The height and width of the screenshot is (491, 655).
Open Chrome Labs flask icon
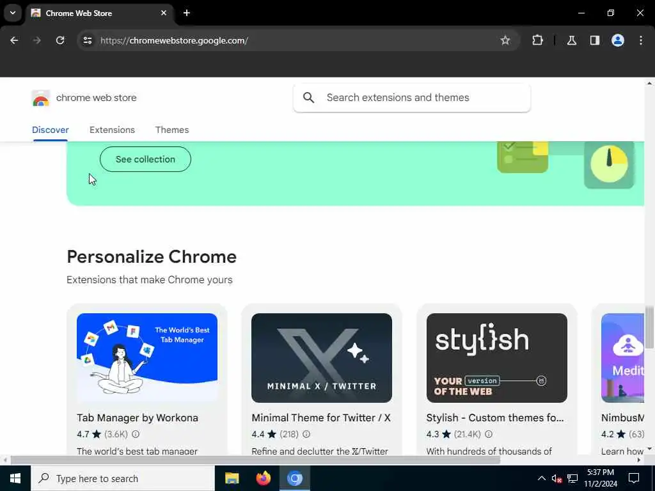point(572,40)
